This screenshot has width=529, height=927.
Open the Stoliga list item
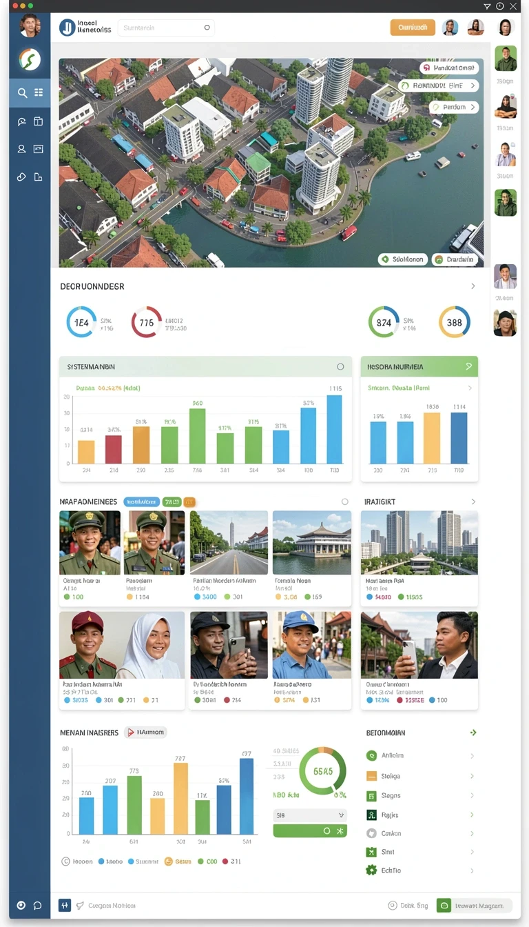[419, 776]
